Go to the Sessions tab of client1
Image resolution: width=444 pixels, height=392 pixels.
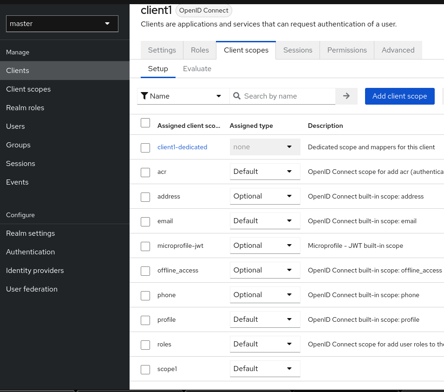(298, 50)
